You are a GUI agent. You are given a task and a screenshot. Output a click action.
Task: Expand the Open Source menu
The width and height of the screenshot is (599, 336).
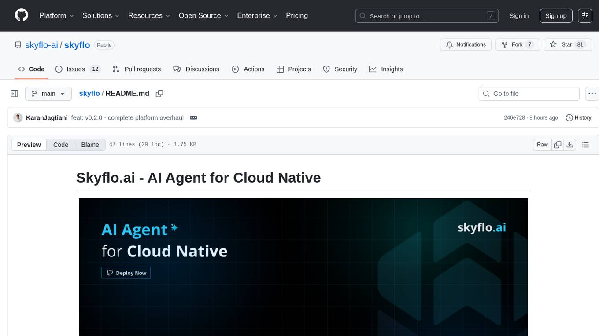click(x=203, y=15)
